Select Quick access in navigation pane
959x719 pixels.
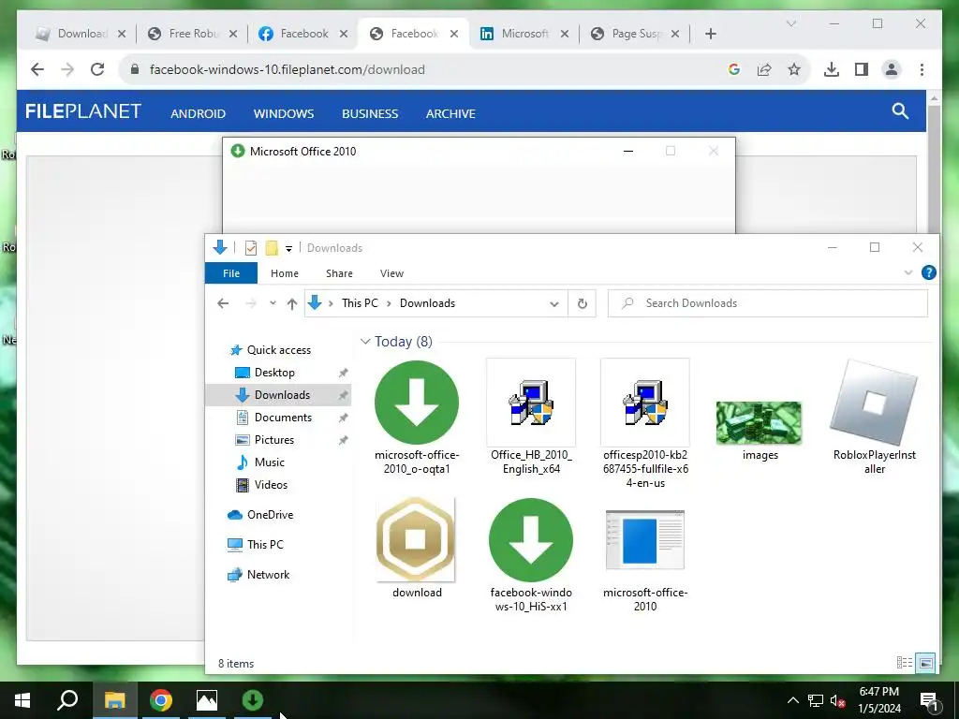click(278, 350)
